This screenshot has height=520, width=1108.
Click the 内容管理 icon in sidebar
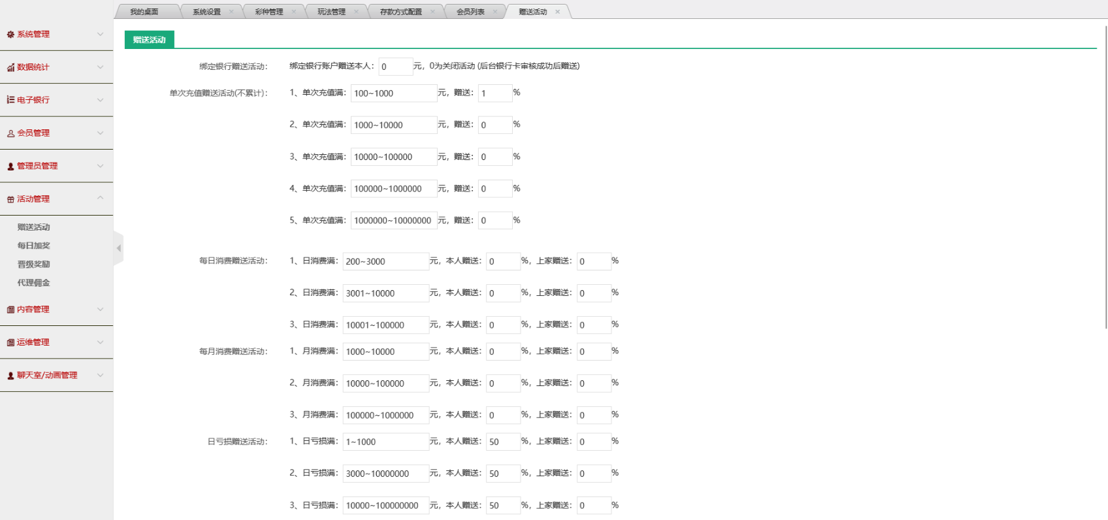pyautogui.click(x=10, y=310)
